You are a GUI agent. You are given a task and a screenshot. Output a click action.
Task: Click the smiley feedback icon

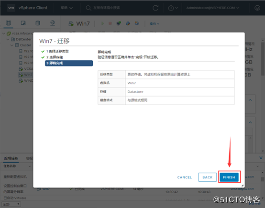[x=257, y=8]
